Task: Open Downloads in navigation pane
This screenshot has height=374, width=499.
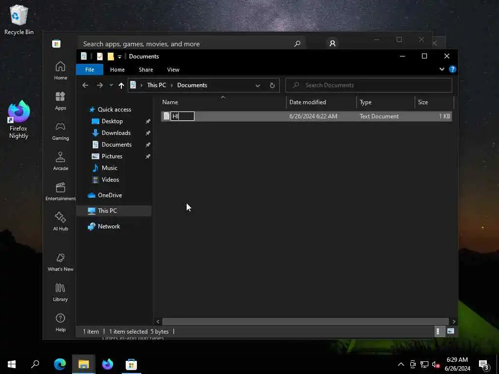Action: (x=116, y=133)
